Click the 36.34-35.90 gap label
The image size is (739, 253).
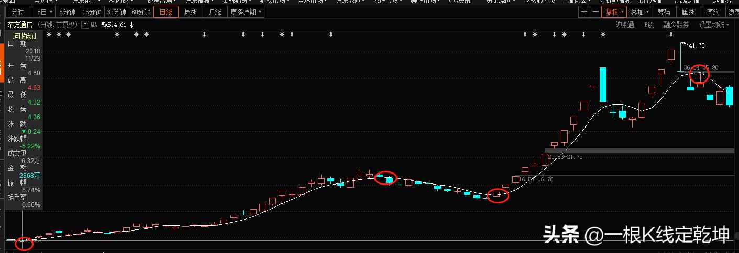click(701, 68)
